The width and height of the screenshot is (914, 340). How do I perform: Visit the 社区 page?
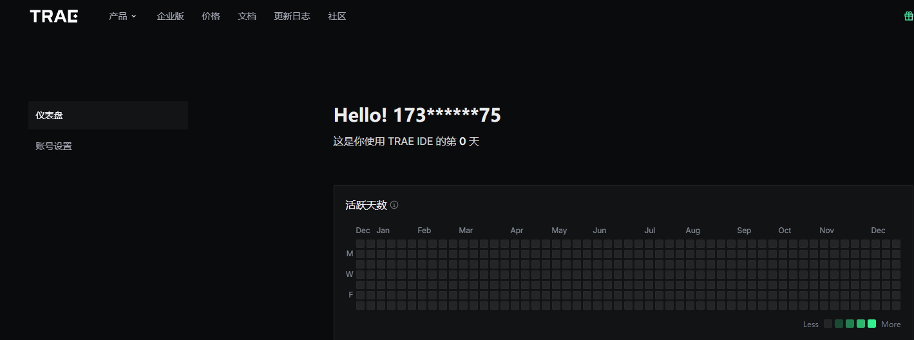pos(337,16)
